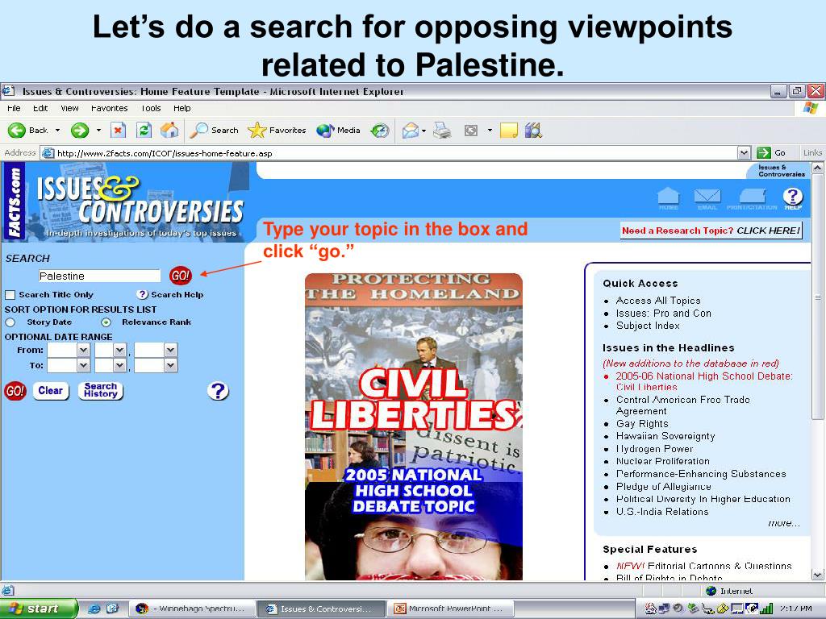Select the Relevance Rank radio button
This screenshot has width=826, height=619.
pos(106,322)
